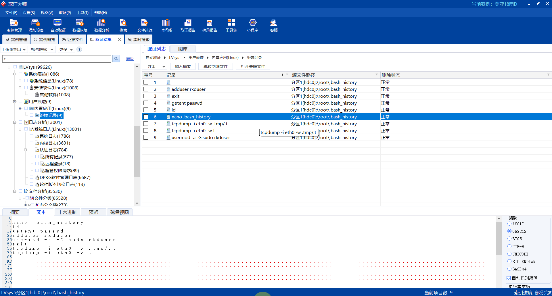The height and width of the screenshot is (296, 552).
Task: Open the 证据文件 tab
Action: click(x=73, y=39)
